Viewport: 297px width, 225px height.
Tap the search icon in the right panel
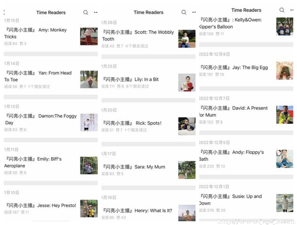[282, 10]
